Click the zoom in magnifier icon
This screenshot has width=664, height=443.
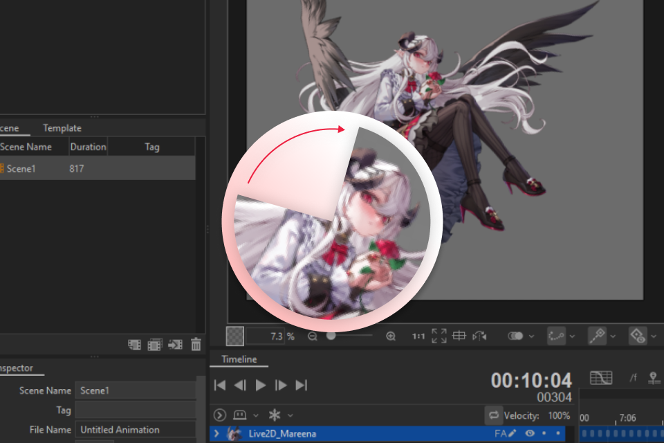[391, 336]
